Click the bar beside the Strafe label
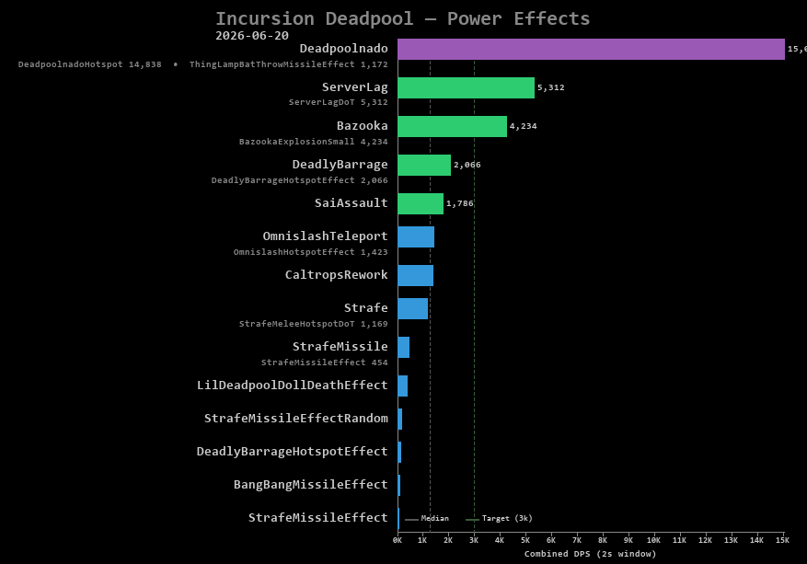 click(413, 308)
